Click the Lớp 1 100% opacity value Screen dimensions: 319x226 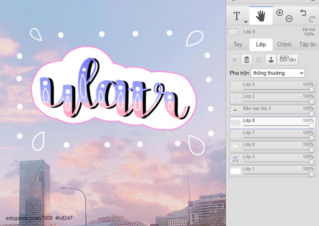point(308,169)
